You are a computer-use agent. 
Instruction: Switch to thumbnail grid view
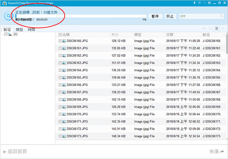coord(210,29)
